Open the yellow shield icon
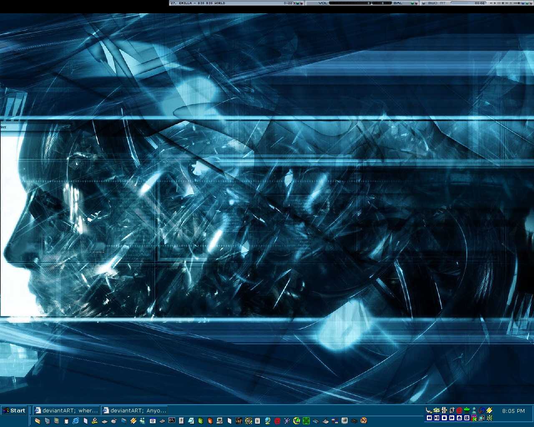 click(x=249, y=421)
